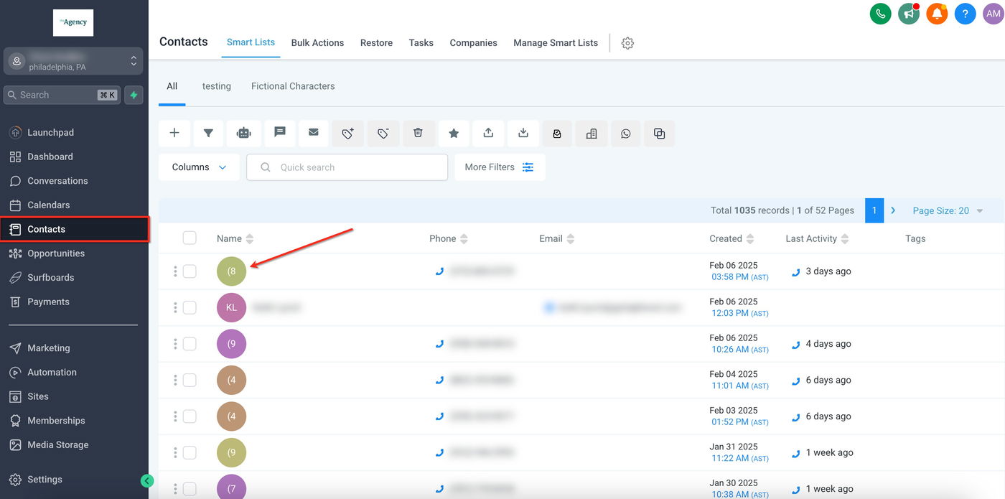
Task: Click the building company toolbar icon
Action: pos(592,134)
